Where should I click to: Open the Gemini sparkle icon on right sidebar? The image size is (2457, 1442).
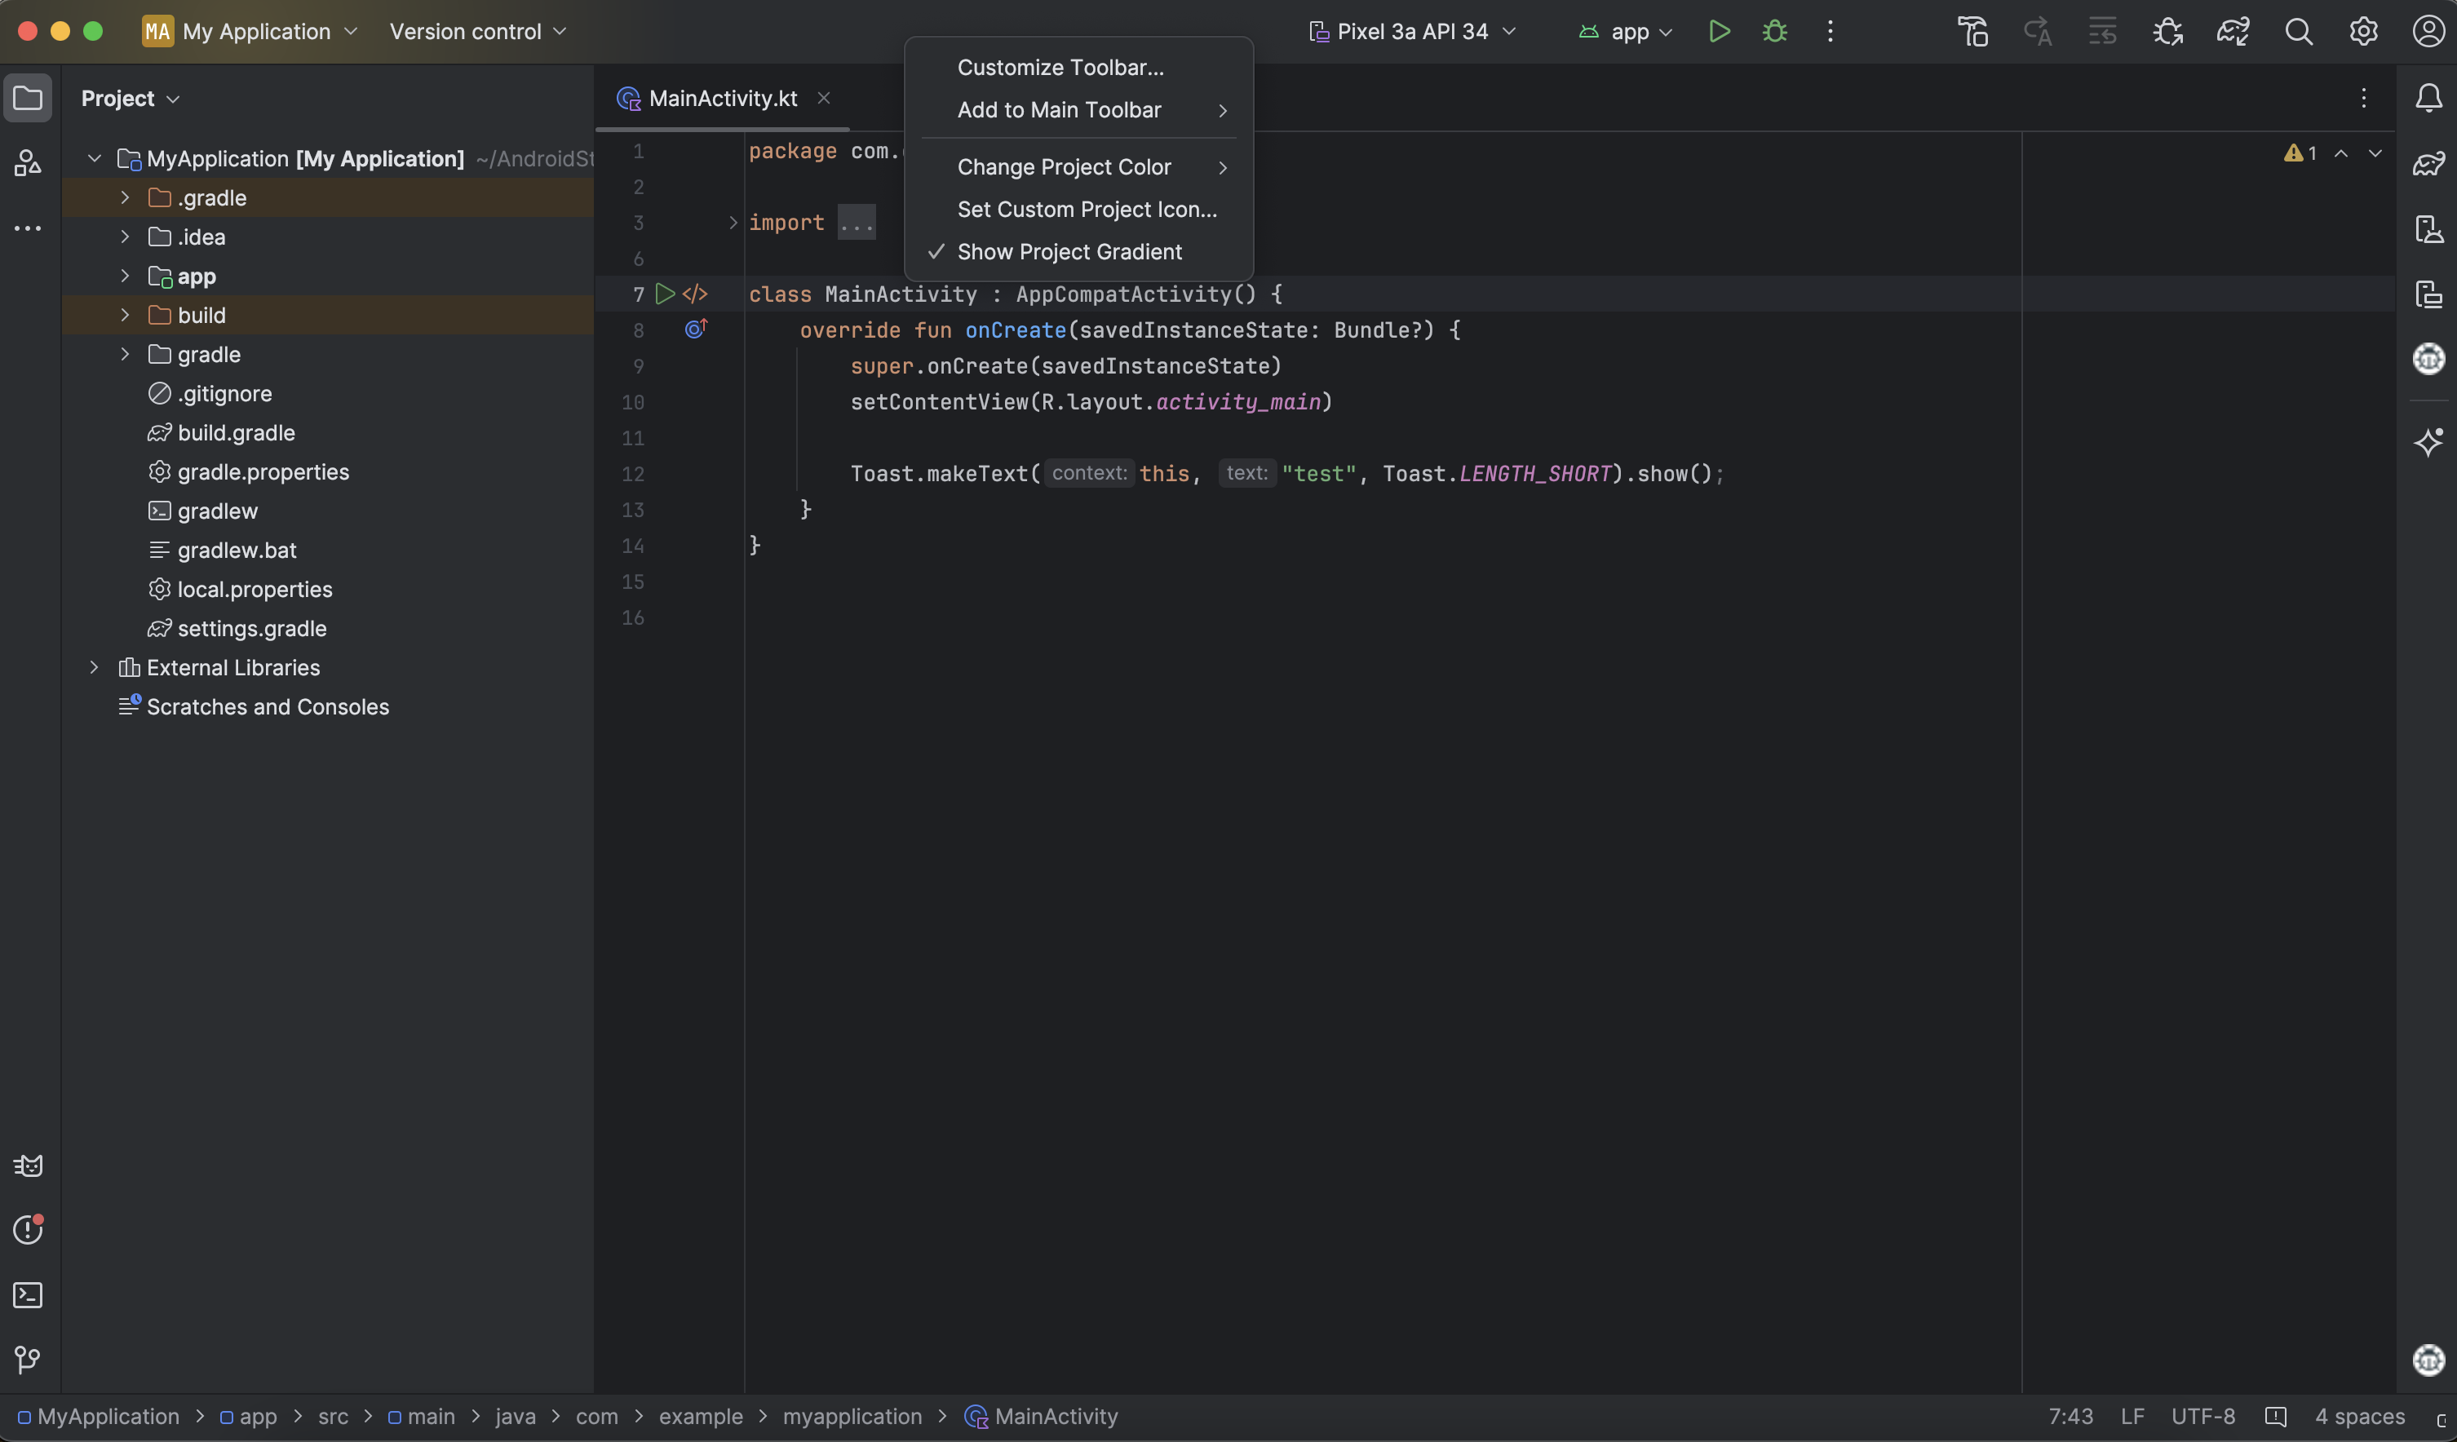(2428, 442)
